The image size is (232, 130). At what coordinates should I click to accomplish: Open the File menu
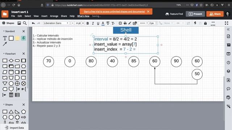(x=13, y=16)
